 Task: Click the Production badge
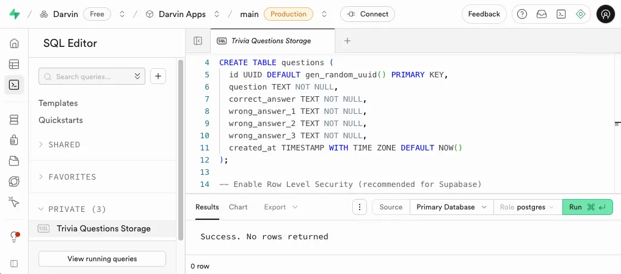[x=288, y=14]
